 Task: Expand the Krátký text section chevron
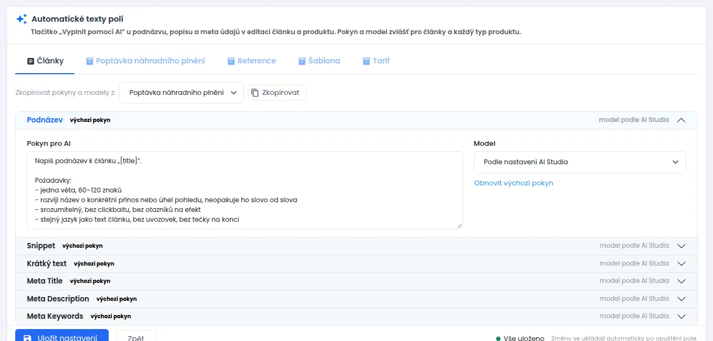pos(681,264)
